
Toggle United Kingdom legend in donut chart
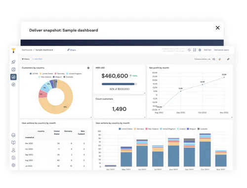pos(74,74)
